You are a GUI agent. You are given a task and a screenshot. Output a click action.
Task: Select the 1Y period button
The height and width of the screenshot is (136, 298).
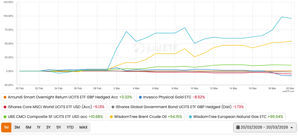click(x=39, y=128)
